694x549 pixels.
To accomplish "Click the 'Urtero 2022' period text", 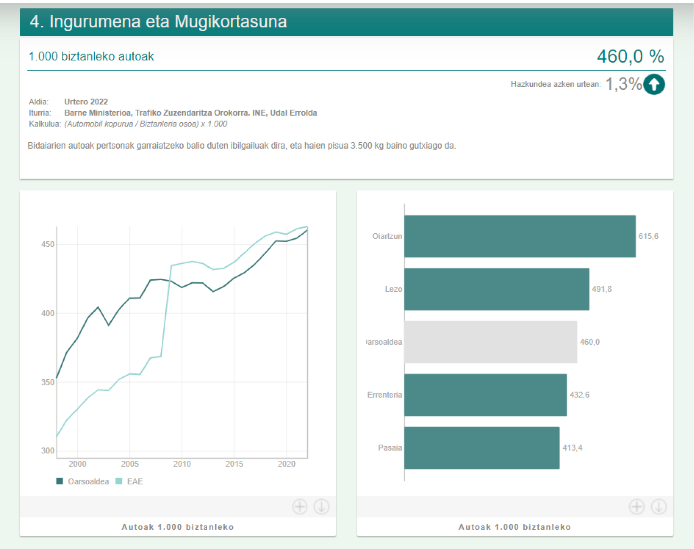I will click(x=86, y=102).
